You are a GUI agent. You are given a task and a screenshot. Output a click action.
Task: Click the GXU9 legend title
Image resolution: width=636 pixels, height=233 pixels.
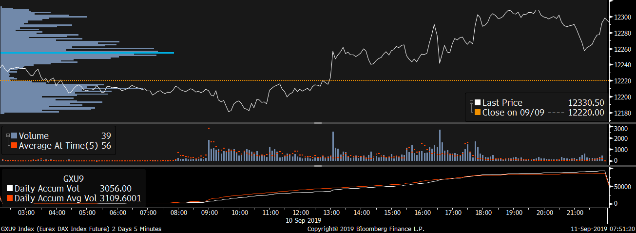tap(74, 179)
